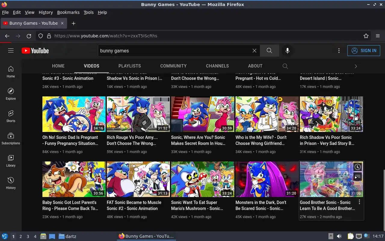
Task: Close the Bunny Games YouTube tab
Action: click(62, 23)
